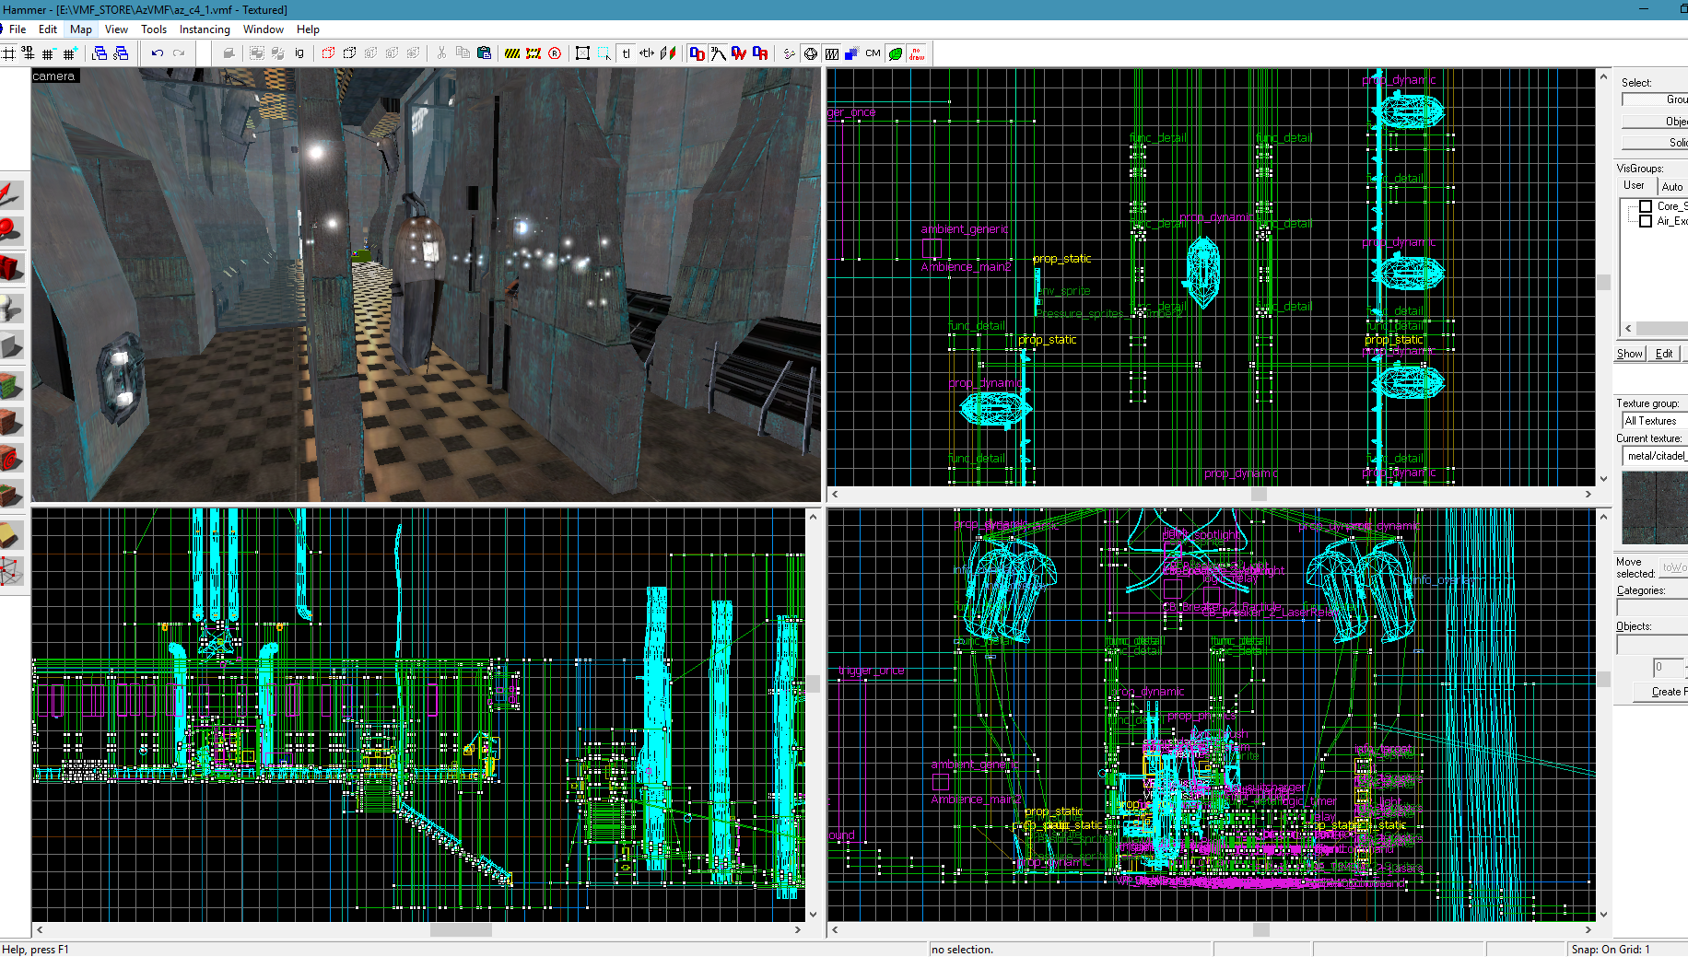The image size is (1688, 957).
Task: Undo the last action
Action: tap(158, 53)
